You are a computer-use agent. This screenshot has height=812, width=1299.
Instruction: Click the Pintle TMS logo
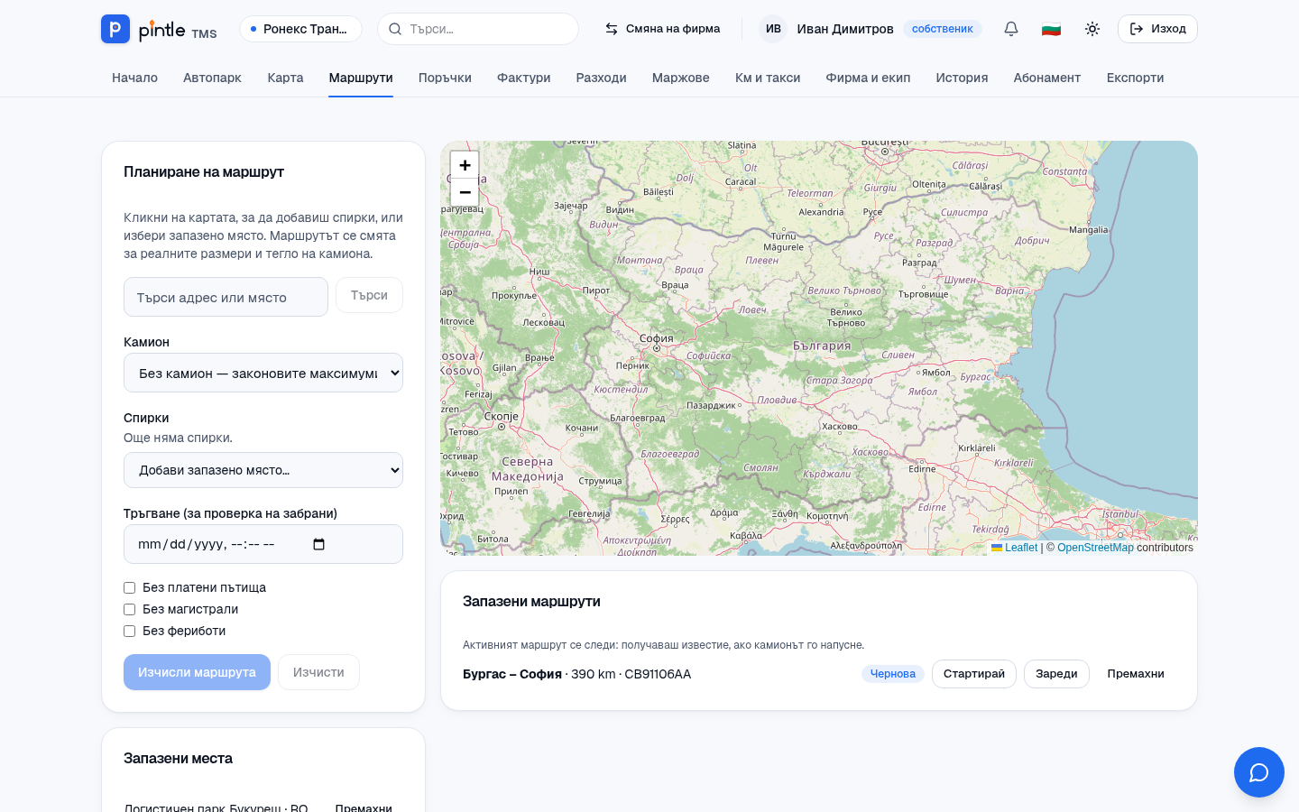159,29
